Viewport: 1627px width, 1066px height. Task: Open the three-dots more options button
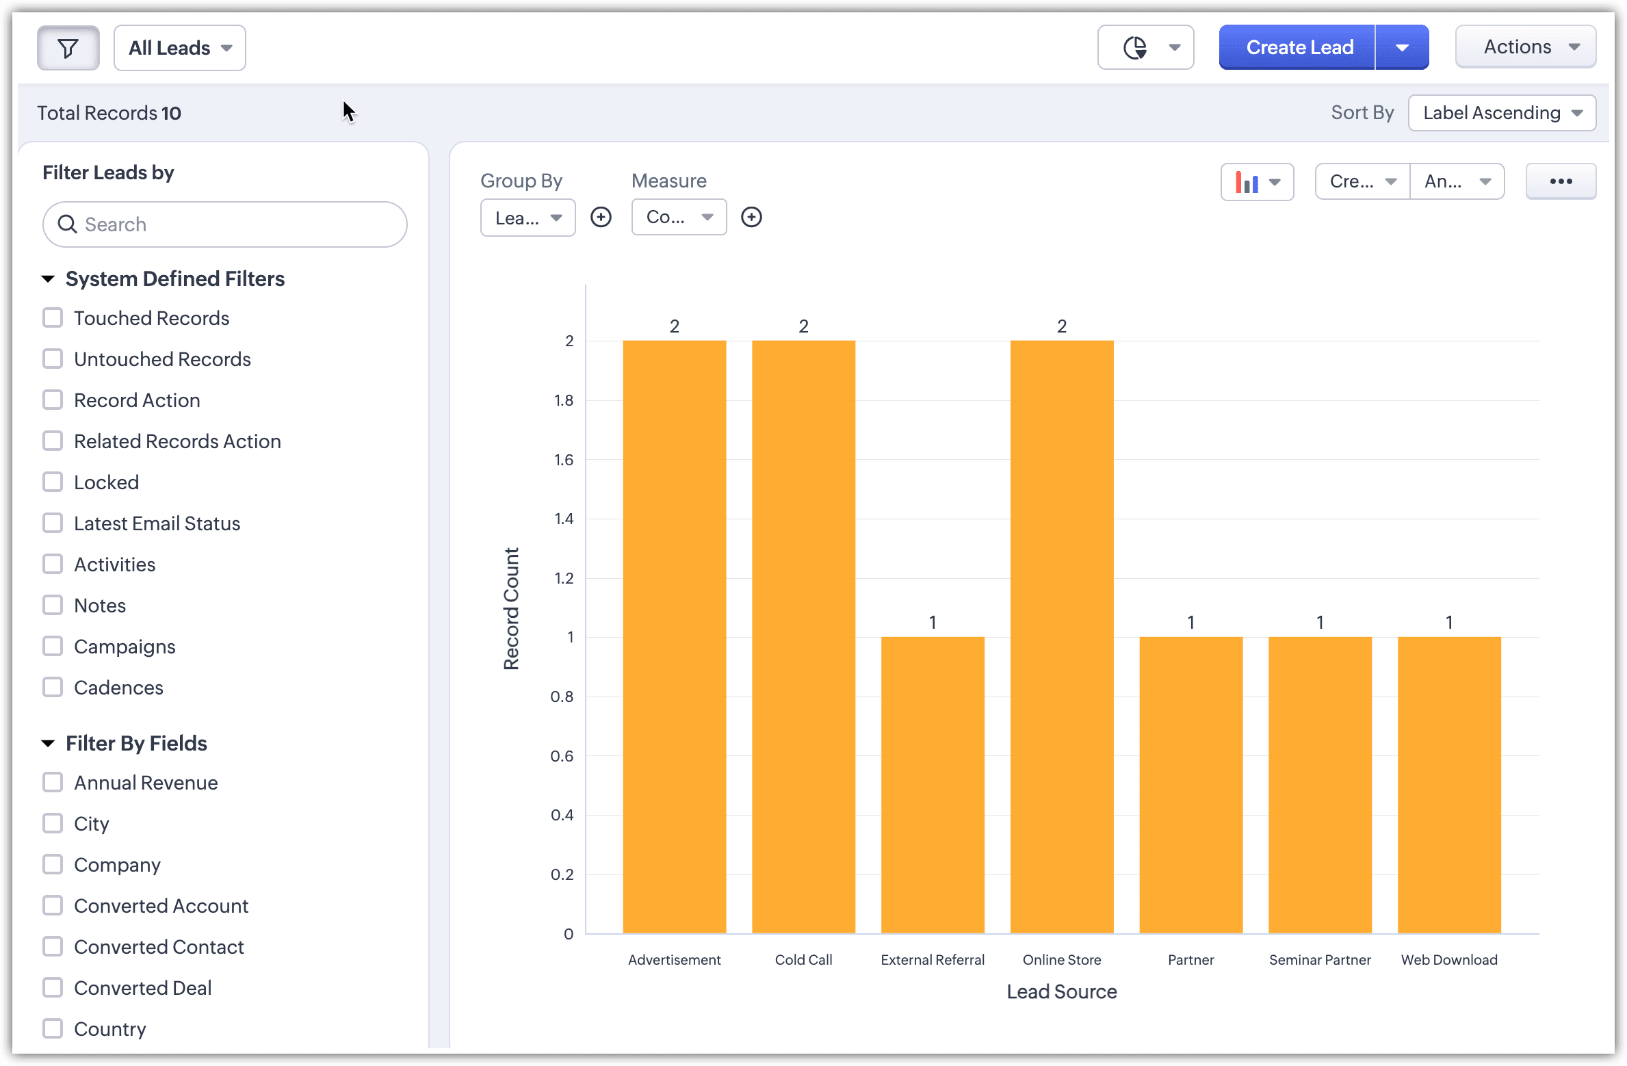pos(1561,181)
